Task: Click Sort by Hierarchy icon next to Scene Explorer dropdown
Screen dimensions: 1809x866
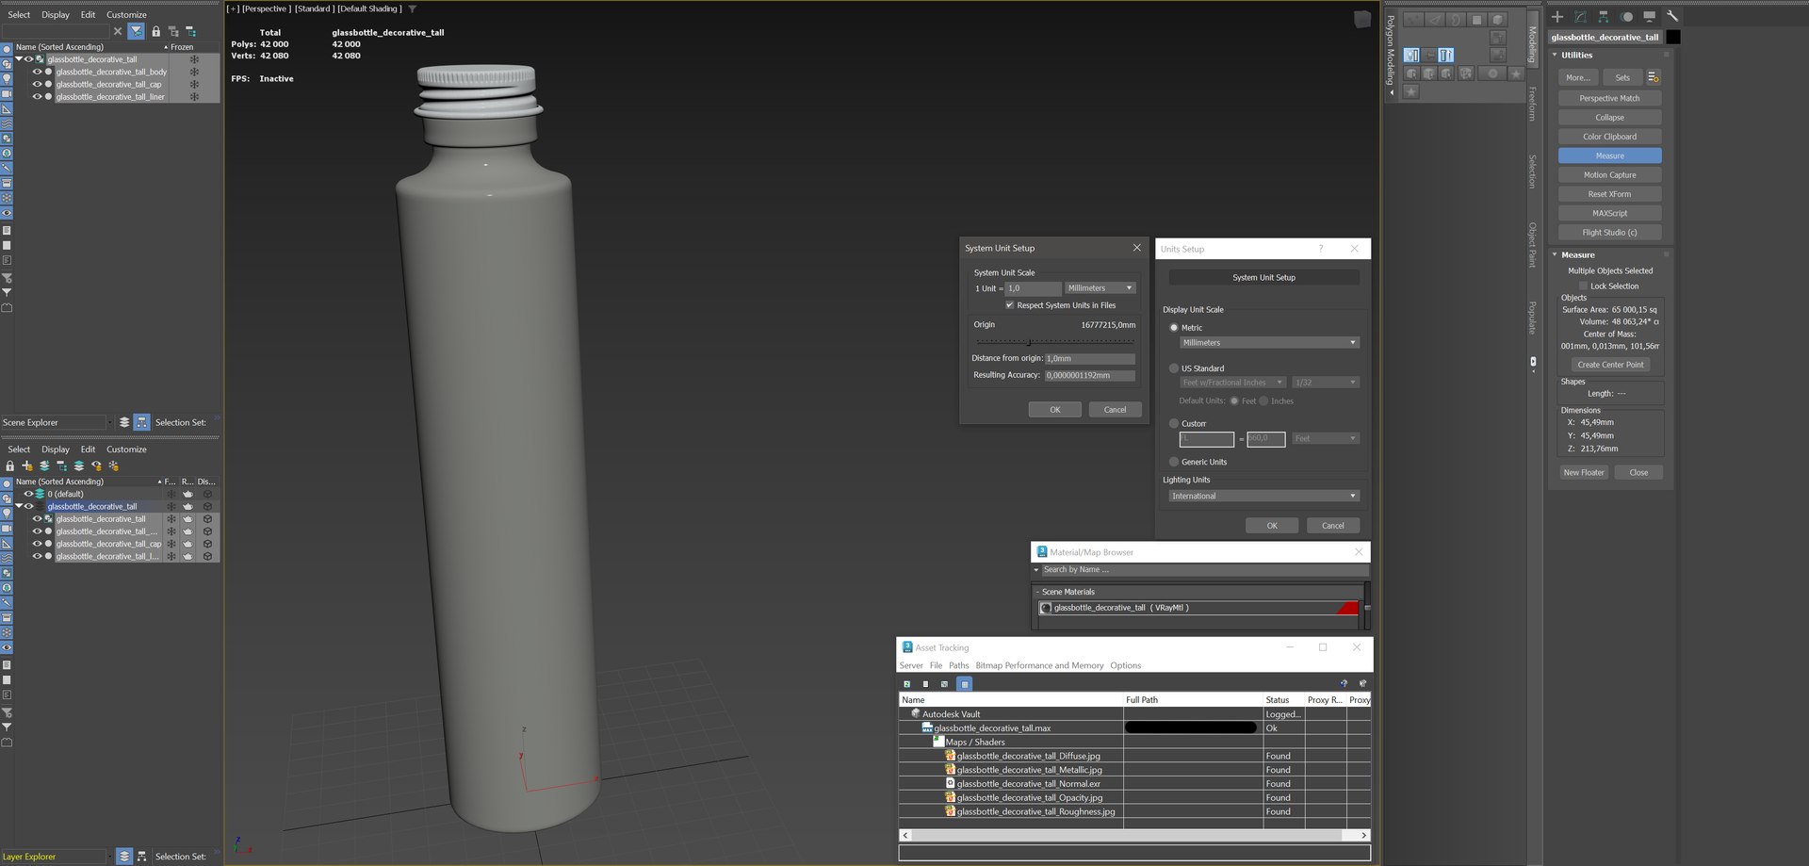Action: point(141,422)
